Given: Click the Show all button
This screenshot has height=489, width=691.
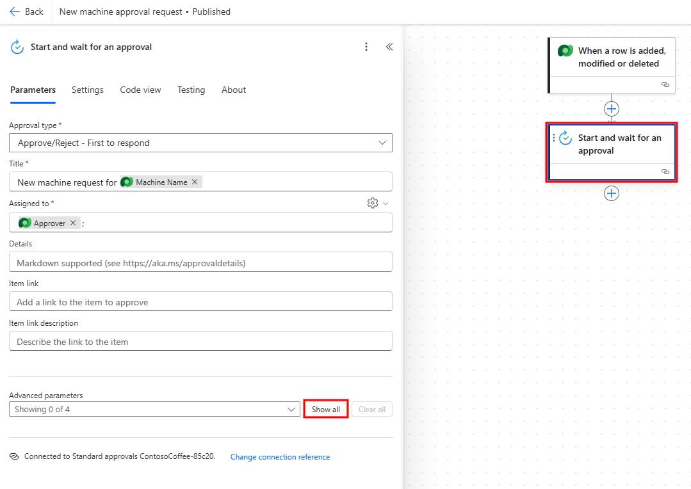Looking at the screenshot, I should pos(326,409).
